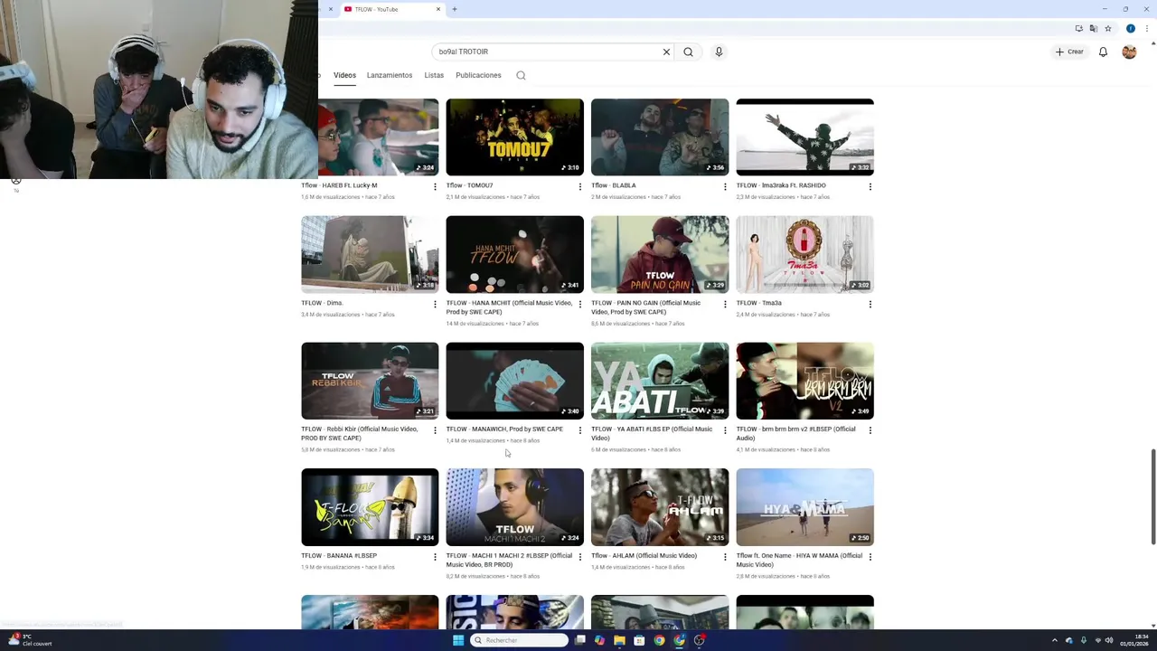
Task: Open options for TFLOW - MACHI 1 MACHI 2
Action: (x=580, y=557)
